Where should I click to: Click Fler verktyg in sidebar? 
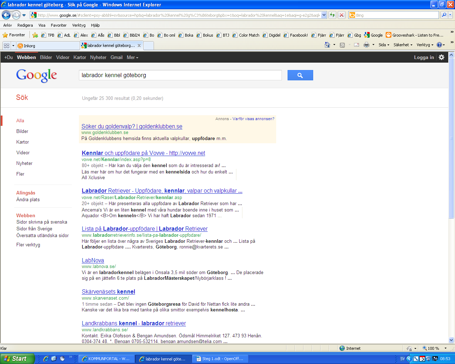point(28,245)
